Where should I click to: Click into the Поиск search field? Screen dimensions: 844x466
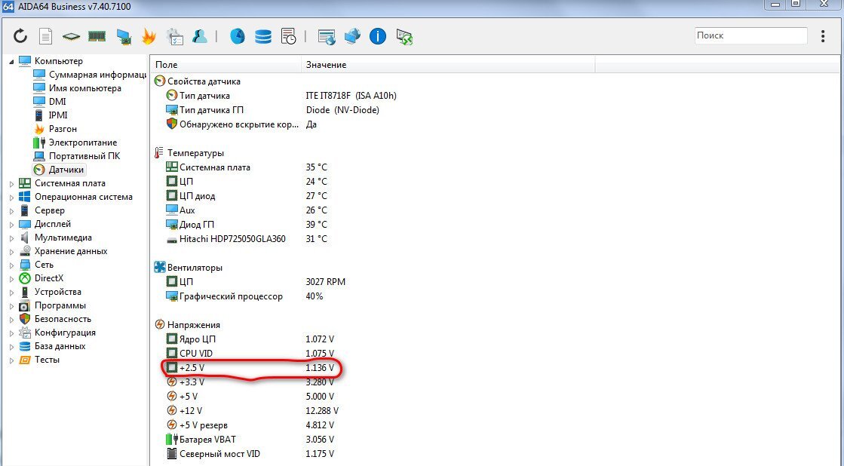(x=751, y=35)
